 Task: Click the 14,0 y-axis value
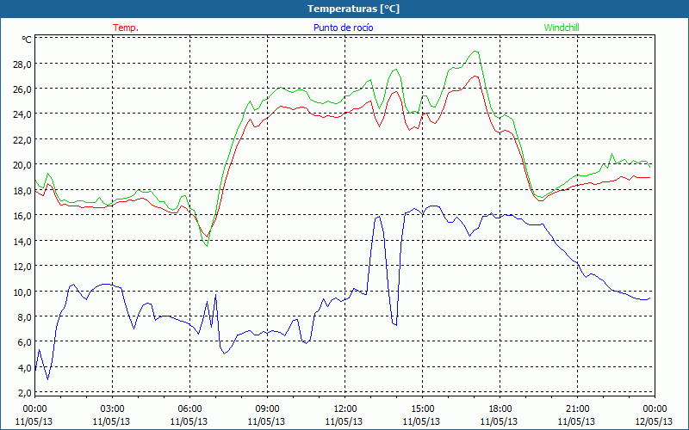22,241
